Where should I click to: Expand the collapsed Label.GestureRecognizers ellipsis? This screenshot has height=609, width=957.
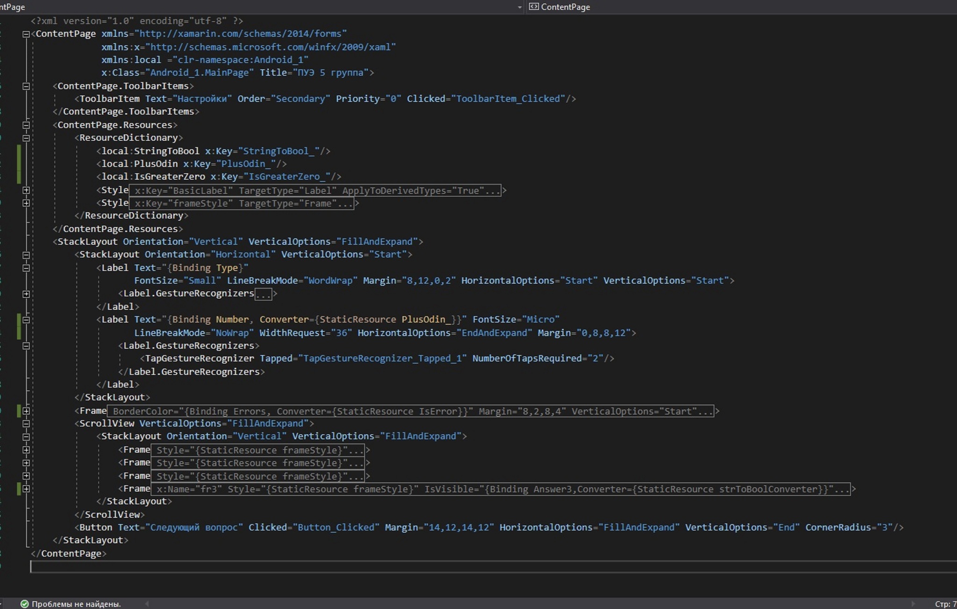pos(264,294)
